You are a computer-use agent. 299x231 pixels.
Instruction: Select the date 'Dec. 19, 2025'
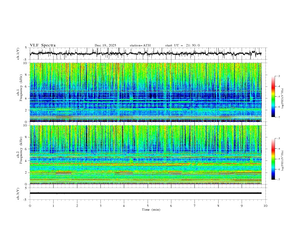tap(105, 45)
